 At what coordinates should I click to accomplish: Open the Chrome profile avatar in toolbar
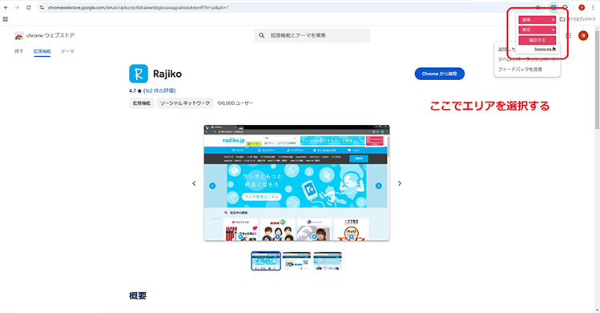click(582, 7)
